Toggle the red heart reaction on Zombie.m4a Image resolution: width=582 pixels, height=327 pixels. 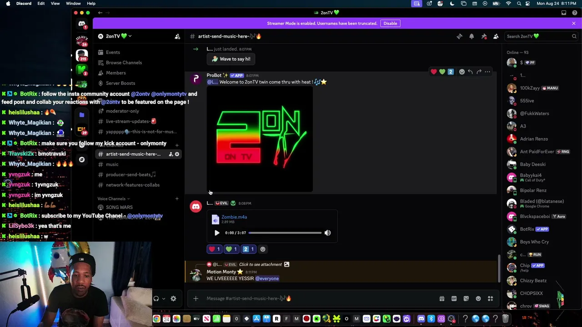pyautogui.click(x=214, y=249)
